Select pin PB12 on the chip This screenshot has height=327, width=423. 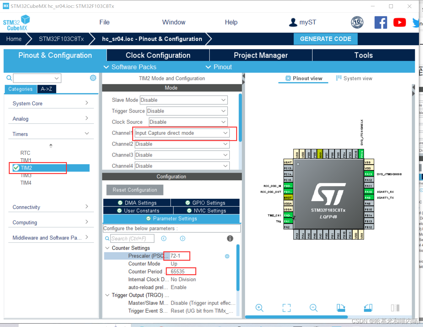tap(369, 227)
